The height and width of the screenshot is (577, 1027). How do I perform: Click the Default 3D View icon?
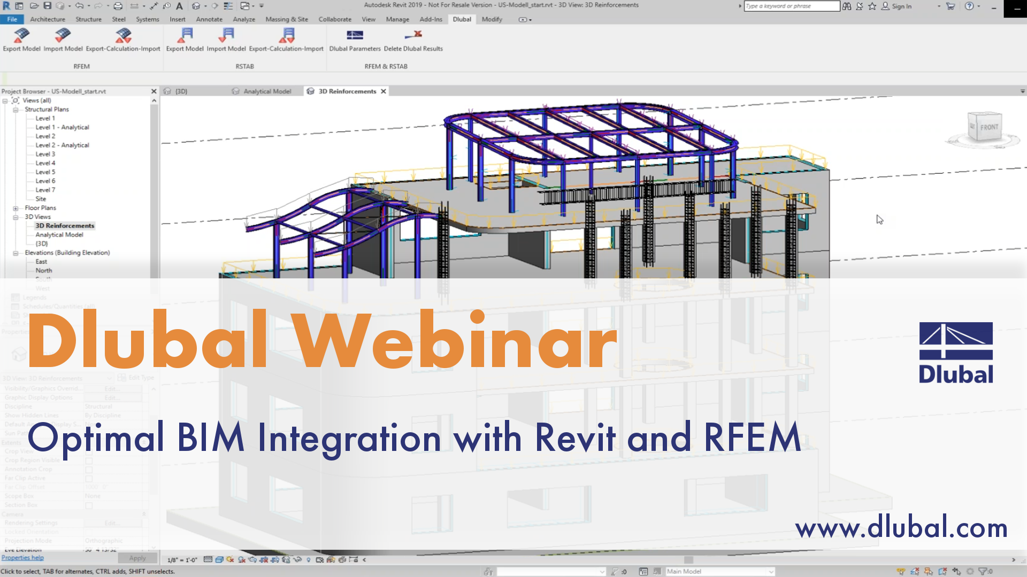pos(196,6)
